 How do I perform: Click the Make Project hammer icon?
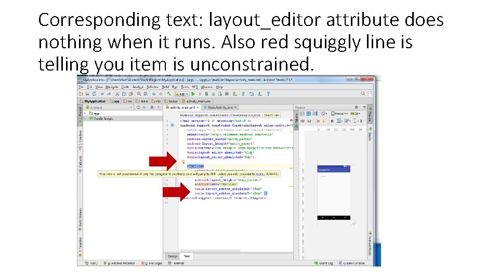click(168, 94)
